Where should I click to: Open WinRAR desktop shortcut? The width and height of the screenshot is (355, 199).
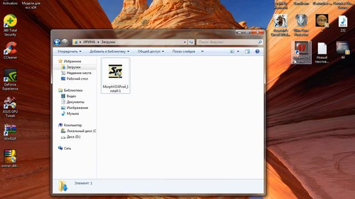click(10, 132)
